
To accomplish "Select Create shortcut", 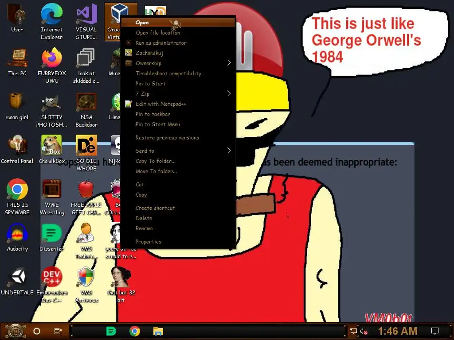I will 178,208.
